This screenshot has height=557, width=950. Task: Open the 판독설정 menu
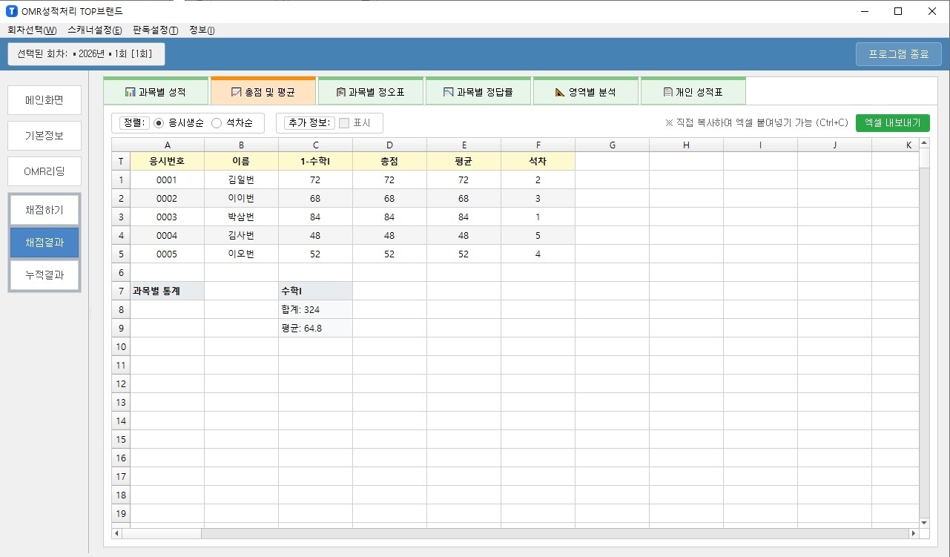click(155, 30)
